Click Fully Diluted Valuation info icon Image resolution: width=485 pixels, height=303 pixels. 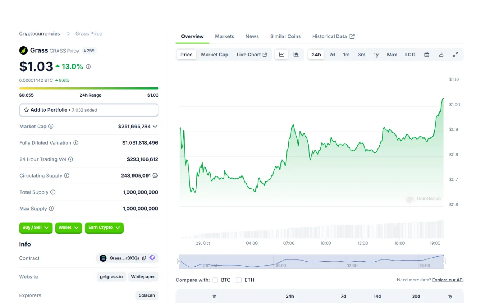point(76,143)
